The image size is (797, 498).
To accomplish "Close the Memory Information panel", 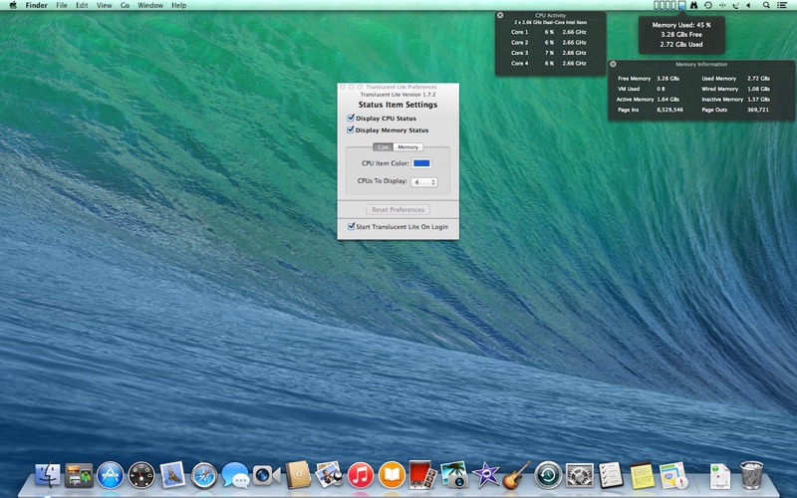I will 613,64.
